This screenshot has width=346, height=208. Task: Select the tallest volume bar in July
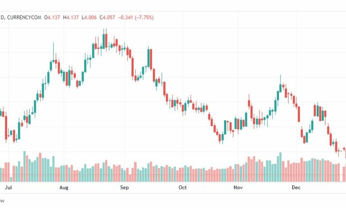point(24,166)
